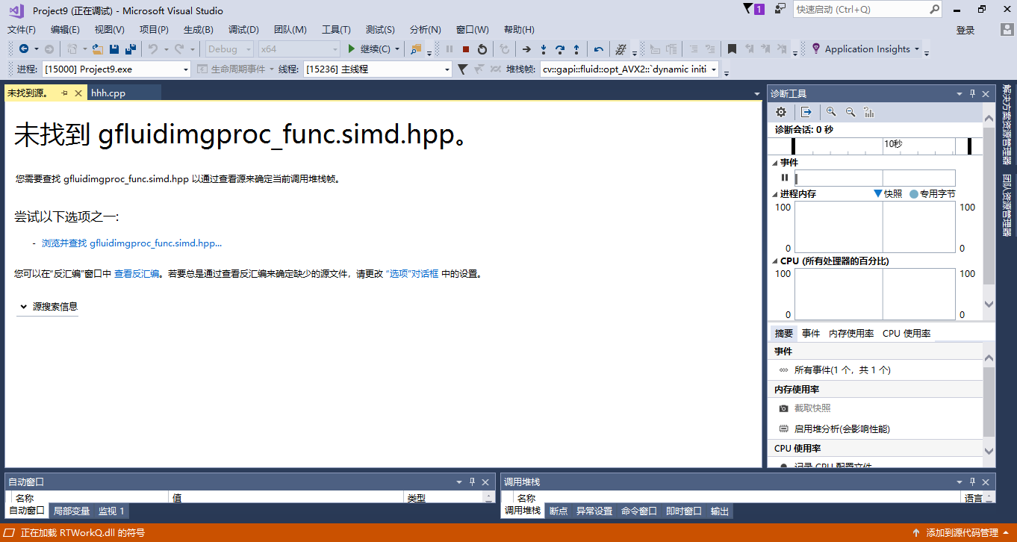
Task: Switch to 输出 tab
Action: coord(720,511)
